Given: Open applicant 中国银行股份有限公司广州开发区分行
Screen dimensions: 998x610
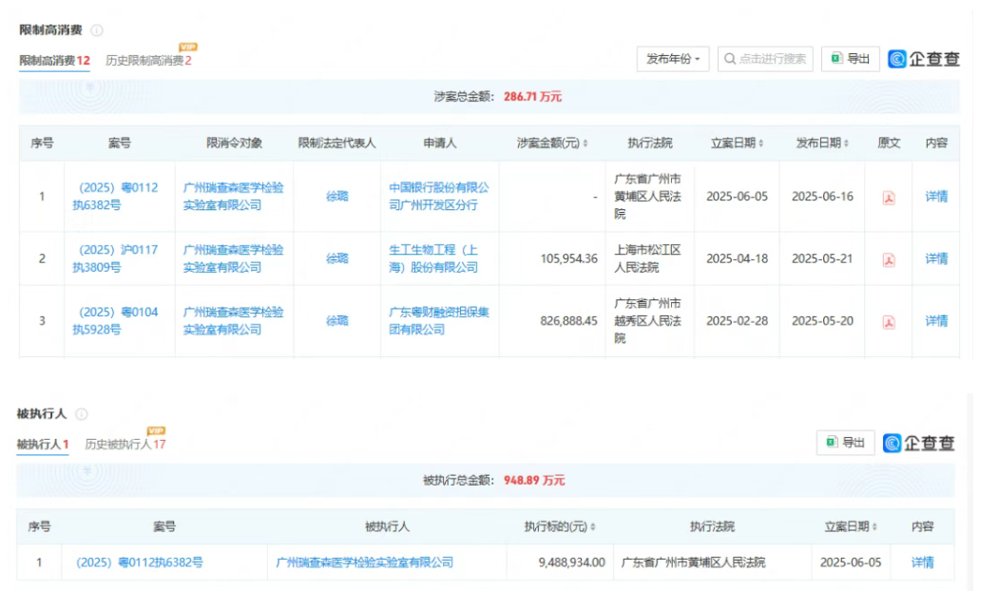Looking at the screenshot, I should pos(439,197).
